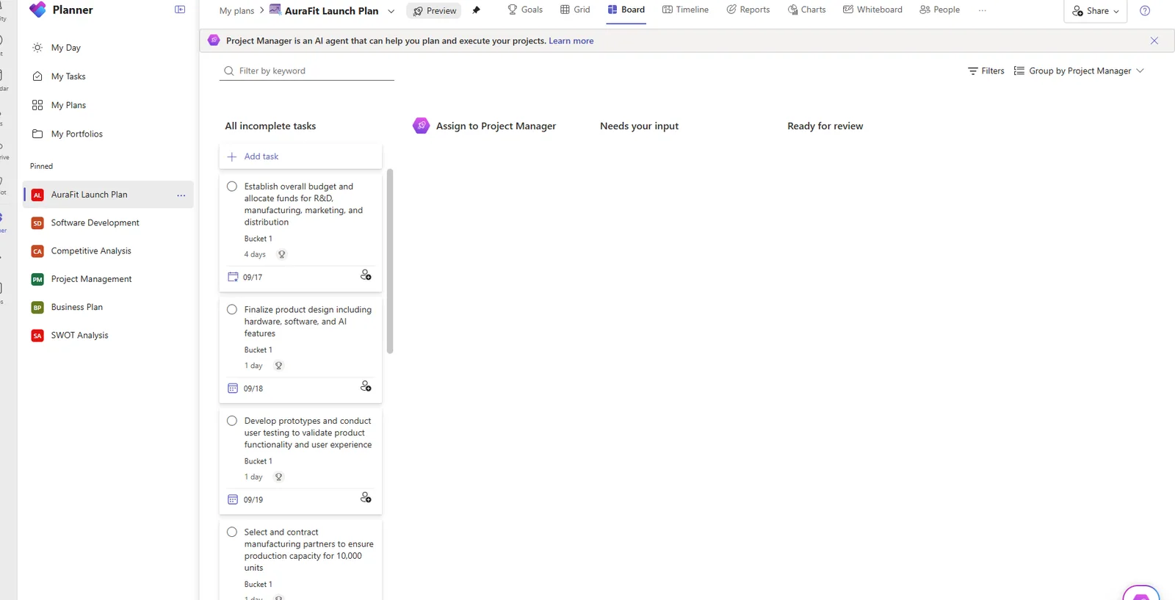Open pinned Project Management plan
Viewport: 1175px width, 600px height.
tap(91, 279)
